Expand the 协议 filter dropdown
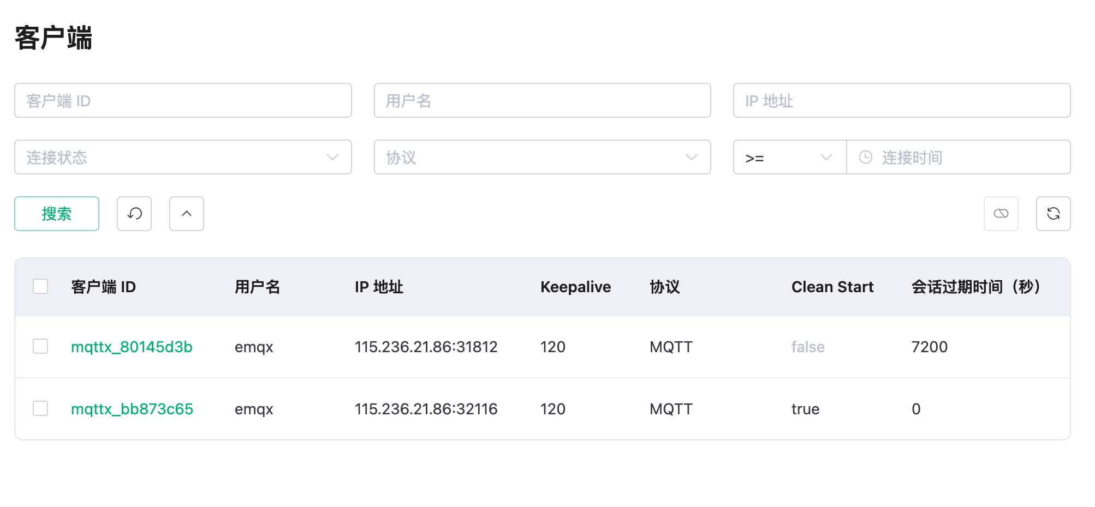The image size is (1095, 507). [542, 158]
